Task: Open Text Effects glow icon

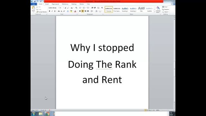Action: 68,11
